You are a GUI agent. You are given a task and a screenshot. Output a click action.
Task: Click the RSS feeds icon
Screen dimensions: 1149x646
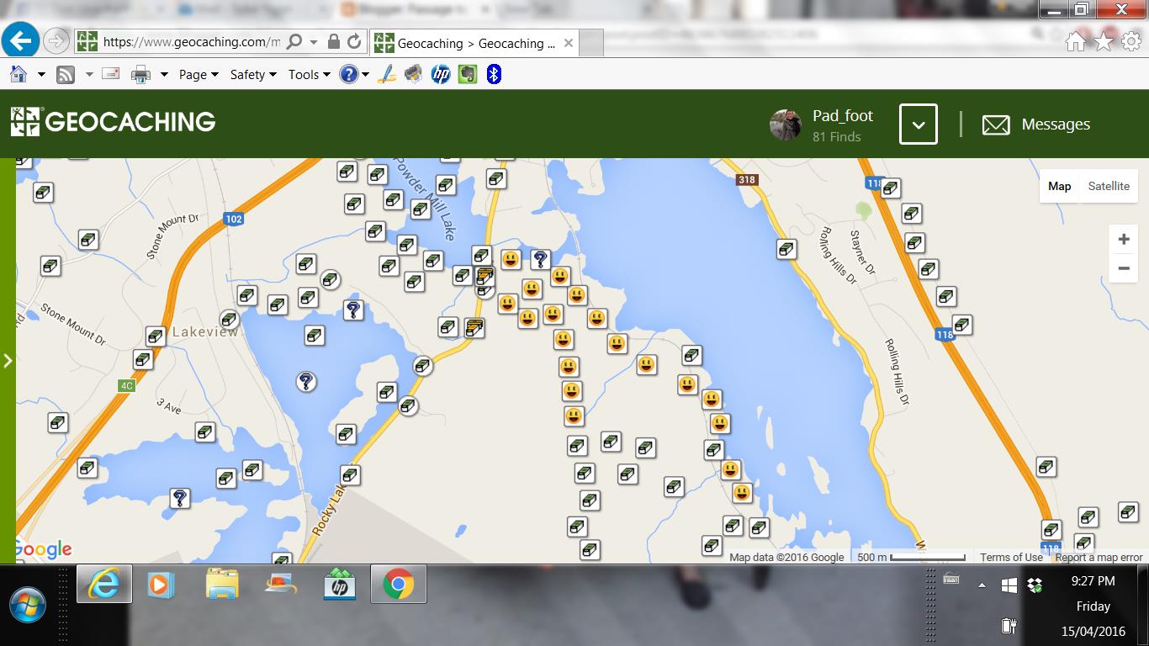pos(66,75)
